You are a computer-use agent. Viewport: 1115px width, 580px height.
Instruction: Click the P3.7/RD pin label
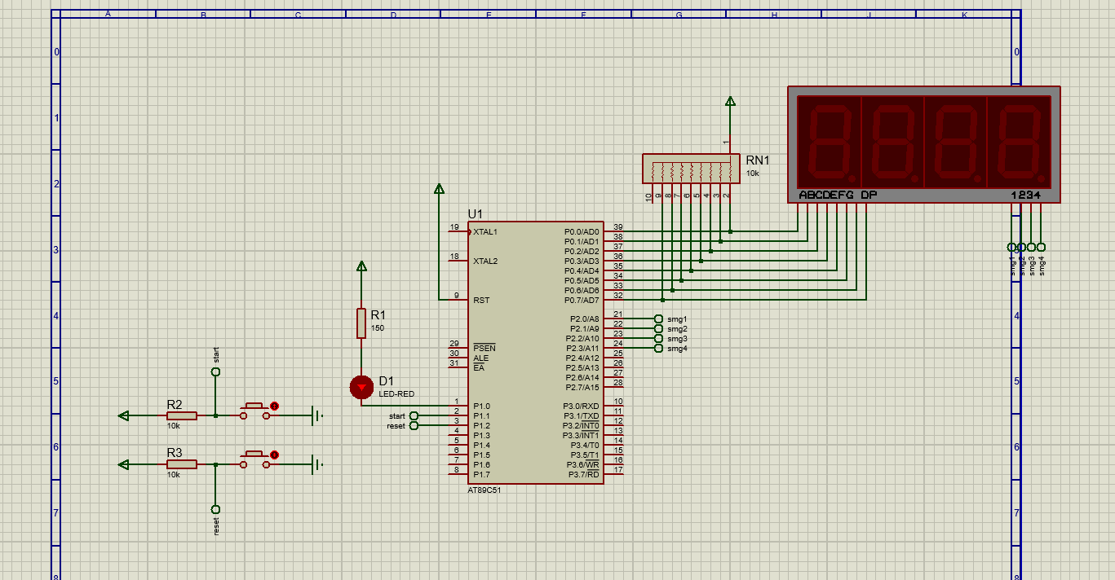point(583,475)
